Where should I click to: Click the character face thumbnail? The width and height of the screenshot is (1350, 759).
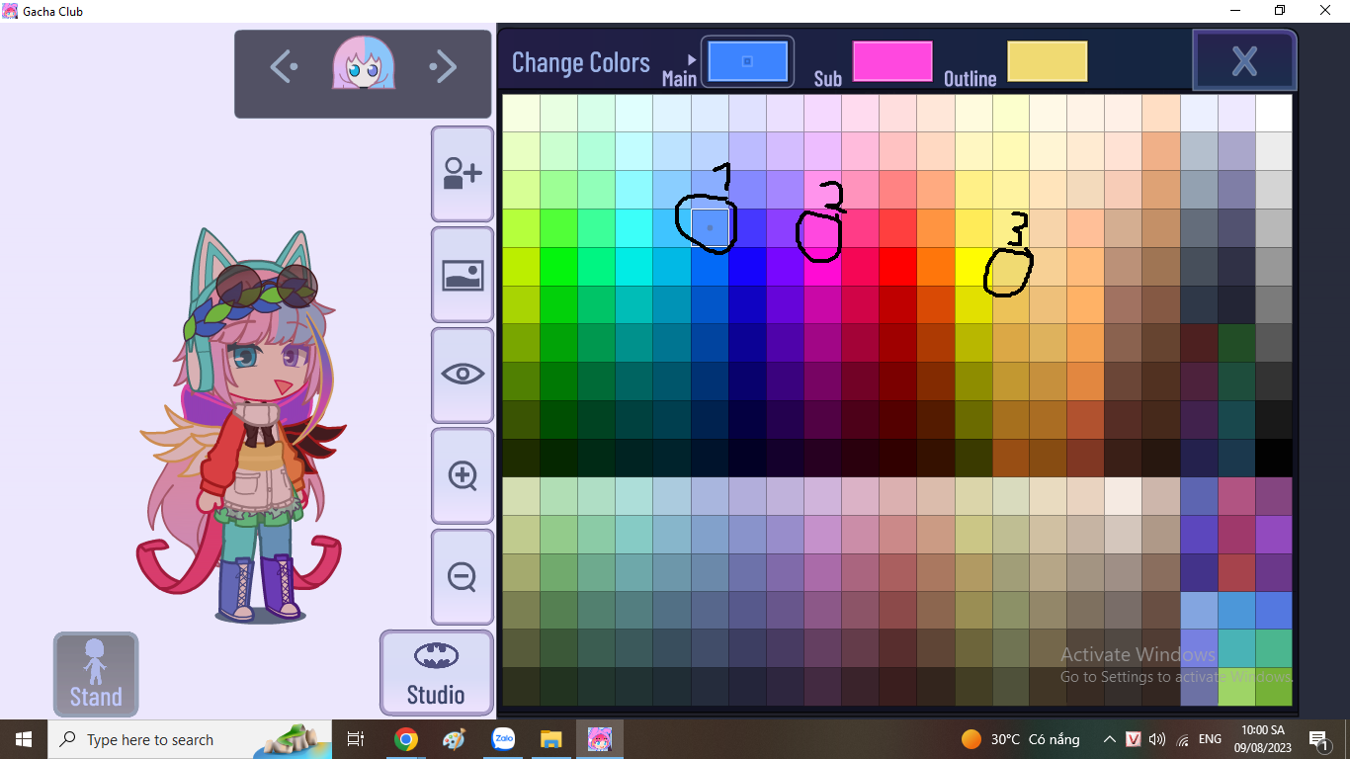point(364,65)
